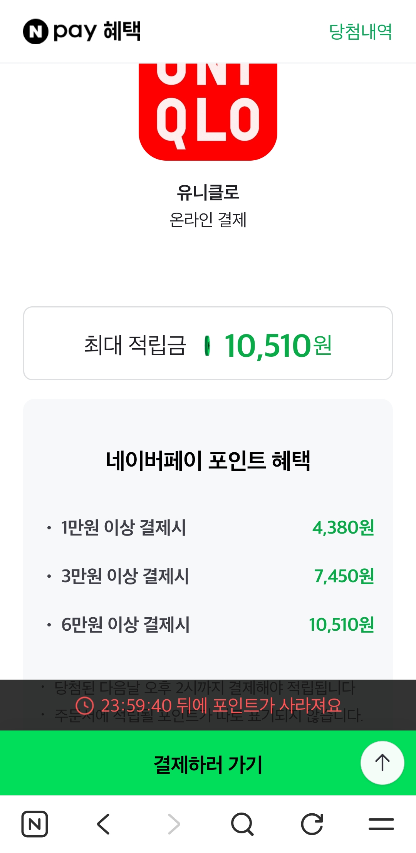Tap the 네이버페이 포인트 혜택 heading
This screenshot has height=853, width=416.
pos(208,460)
